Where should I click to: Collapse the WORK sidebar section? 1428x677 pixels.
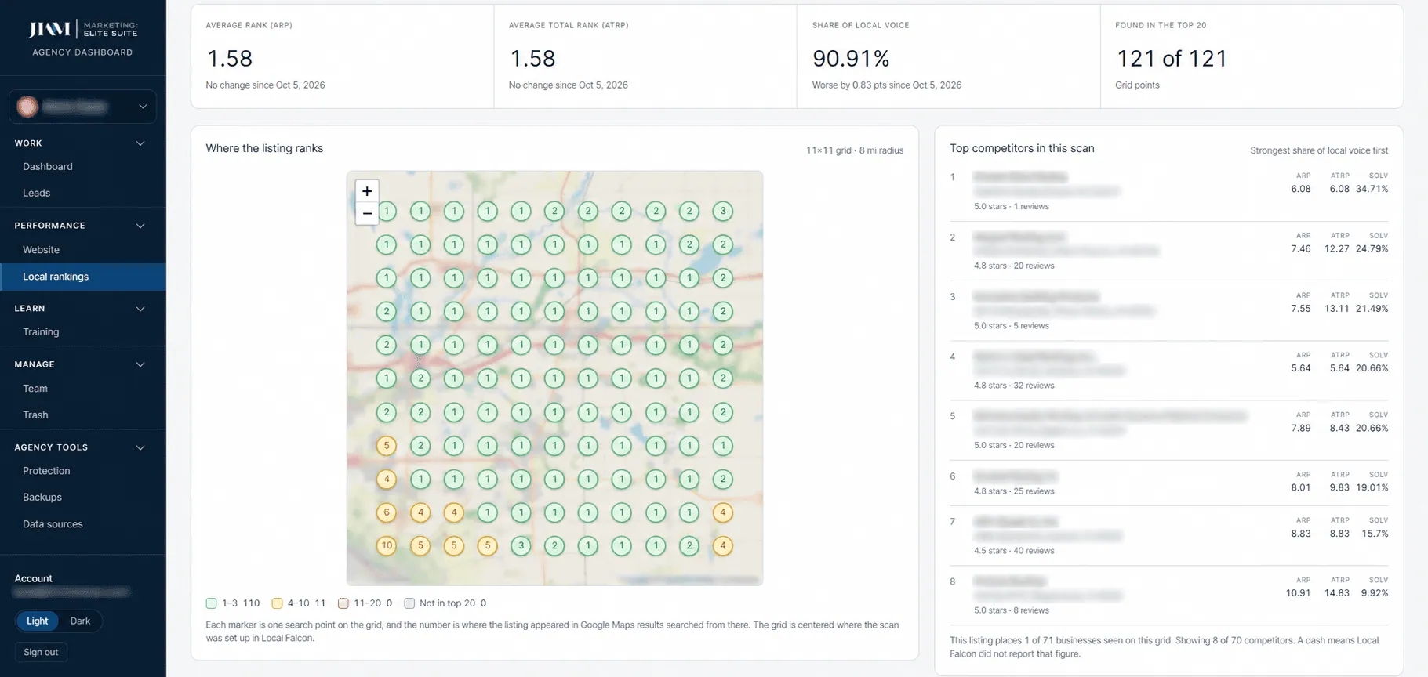coord(140,143)
